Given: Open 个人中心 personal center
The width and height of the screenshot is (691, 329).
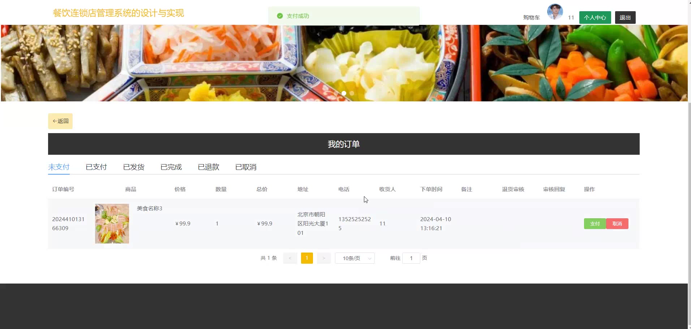Looking at the screenshot, I should [x=595, y=17].
